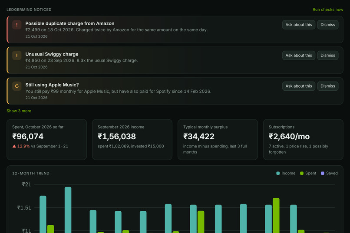Click 'spent ₹1,02,069, invested ₹15,000' text
This screenshot has width=350, height=233.
click(x=131, y=146)
